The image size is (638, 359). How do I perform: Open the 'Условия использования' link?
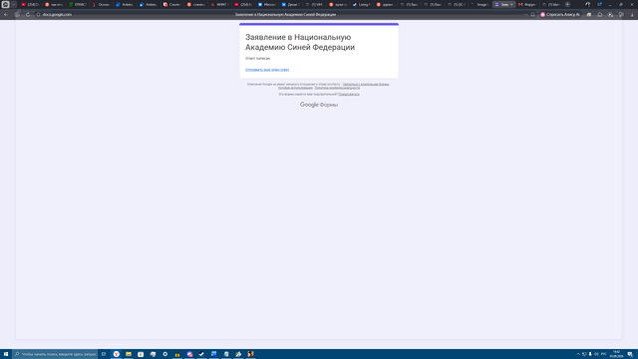295,88
